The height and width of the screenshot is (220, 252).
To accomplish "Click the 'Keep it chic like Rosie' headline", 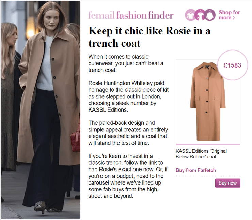I will coord(149,37).
